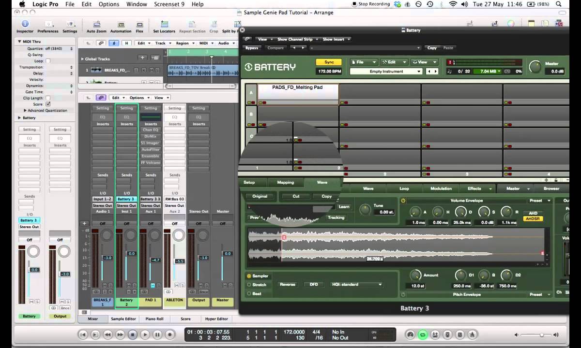Screen dimensions: 581x348
Task: Click the link icon in Battery plugin header
Action: (x=247, y=39)
